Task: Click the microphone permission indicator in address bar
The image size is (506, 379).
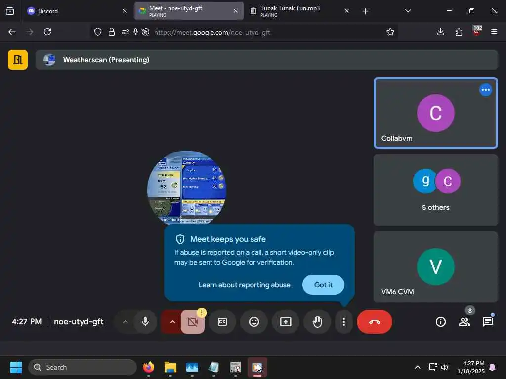Action: pyautogui.click(x=135, y=32)
